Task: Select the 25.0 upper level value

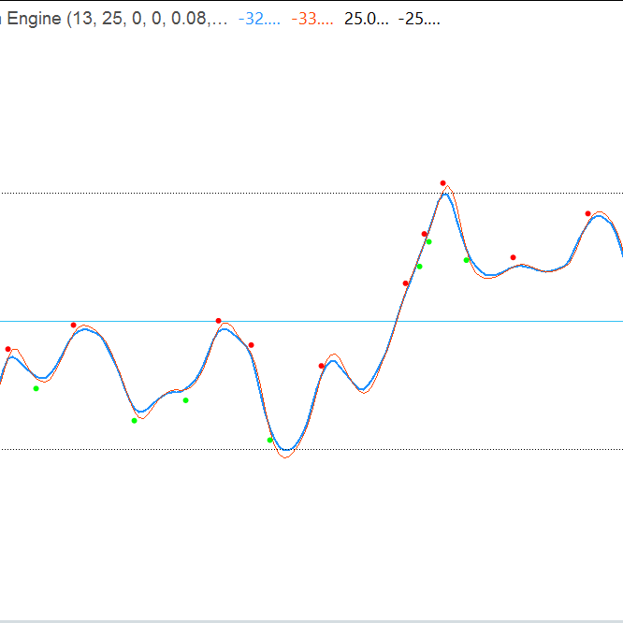Action: 366,18
